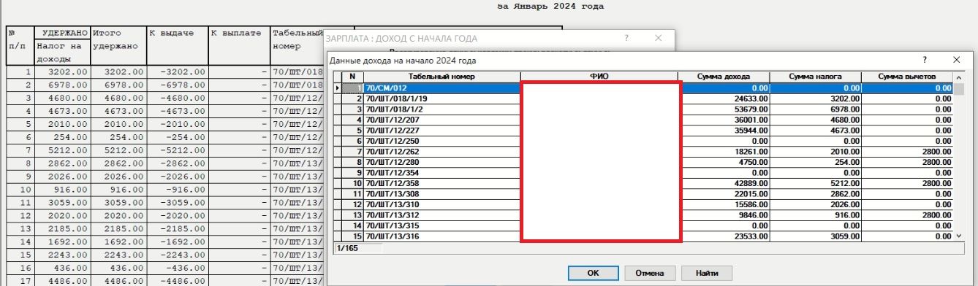Viewport: 978px width, 286px height.
Task: Click the N column header in dialog grid
Action: [352, 77]
